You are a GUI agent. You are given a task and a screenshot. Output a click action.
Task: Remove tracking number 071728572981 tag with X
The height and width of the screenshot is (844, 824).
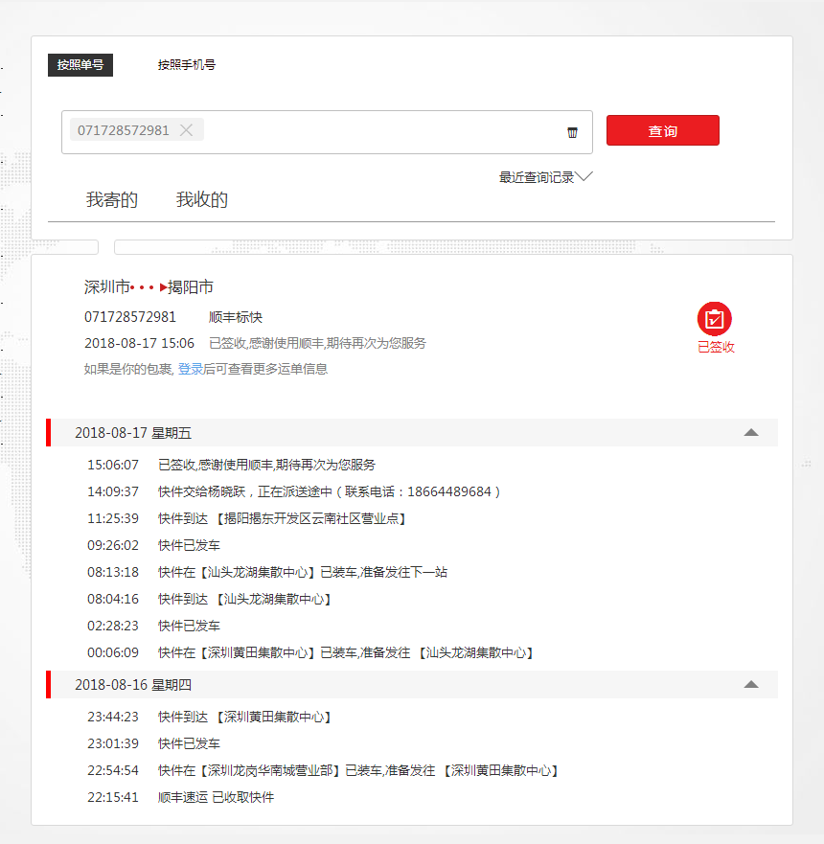[186, 130]
